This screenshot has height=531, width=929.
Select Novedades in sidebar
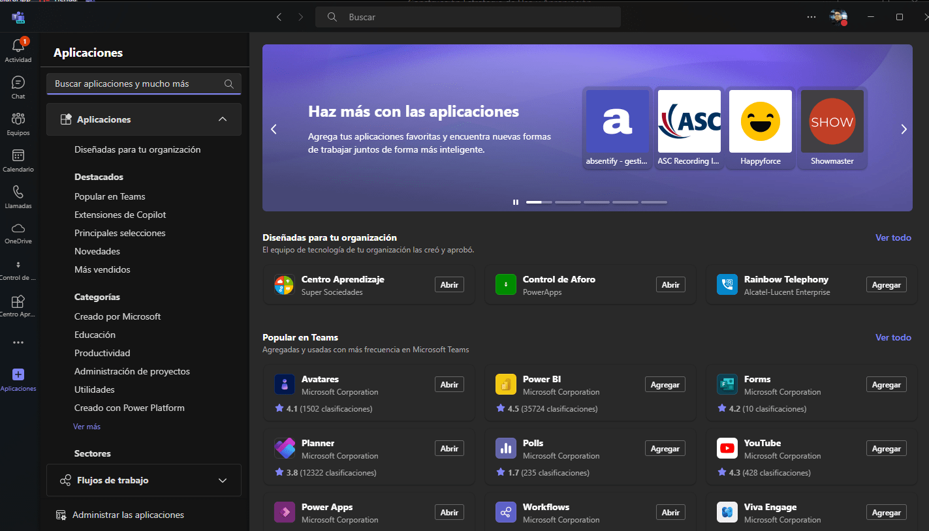pyautogui.click(x=97, y=251)
